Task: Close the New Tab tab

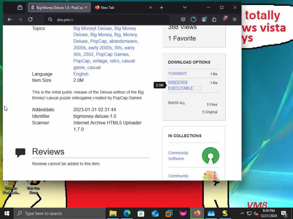Action: click(x=151, y=7)
